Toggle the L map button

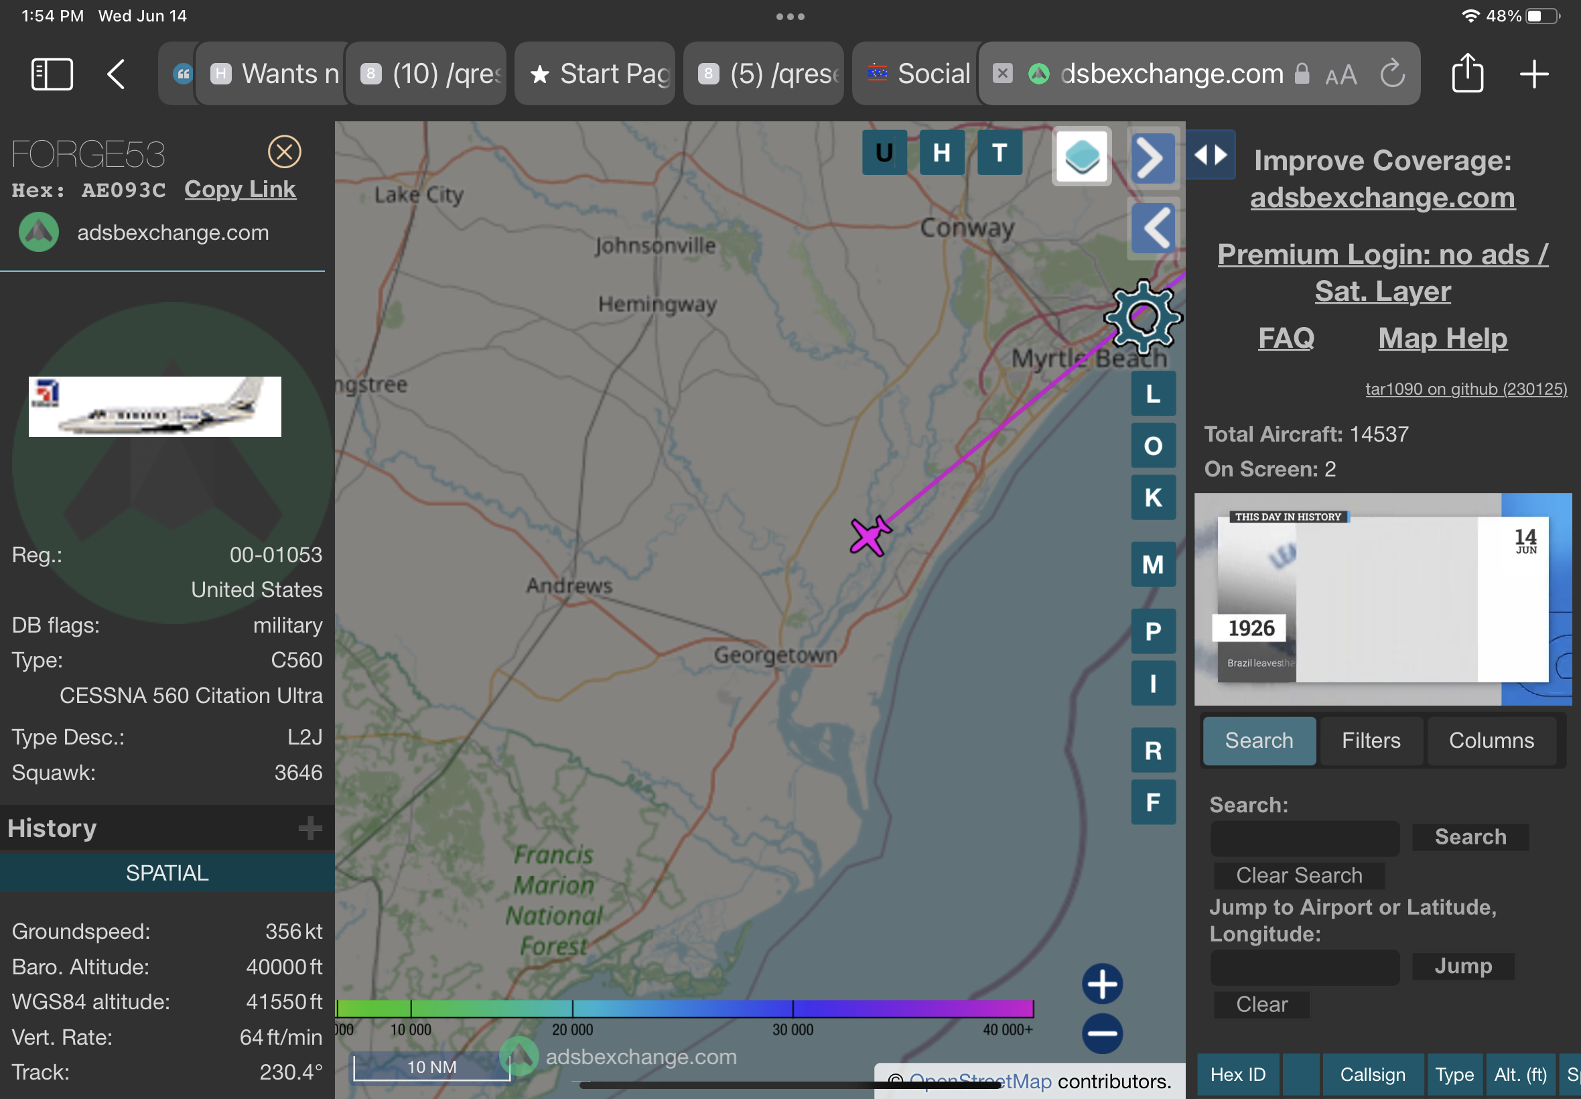pyautogui.click(x=1153, y=394)
